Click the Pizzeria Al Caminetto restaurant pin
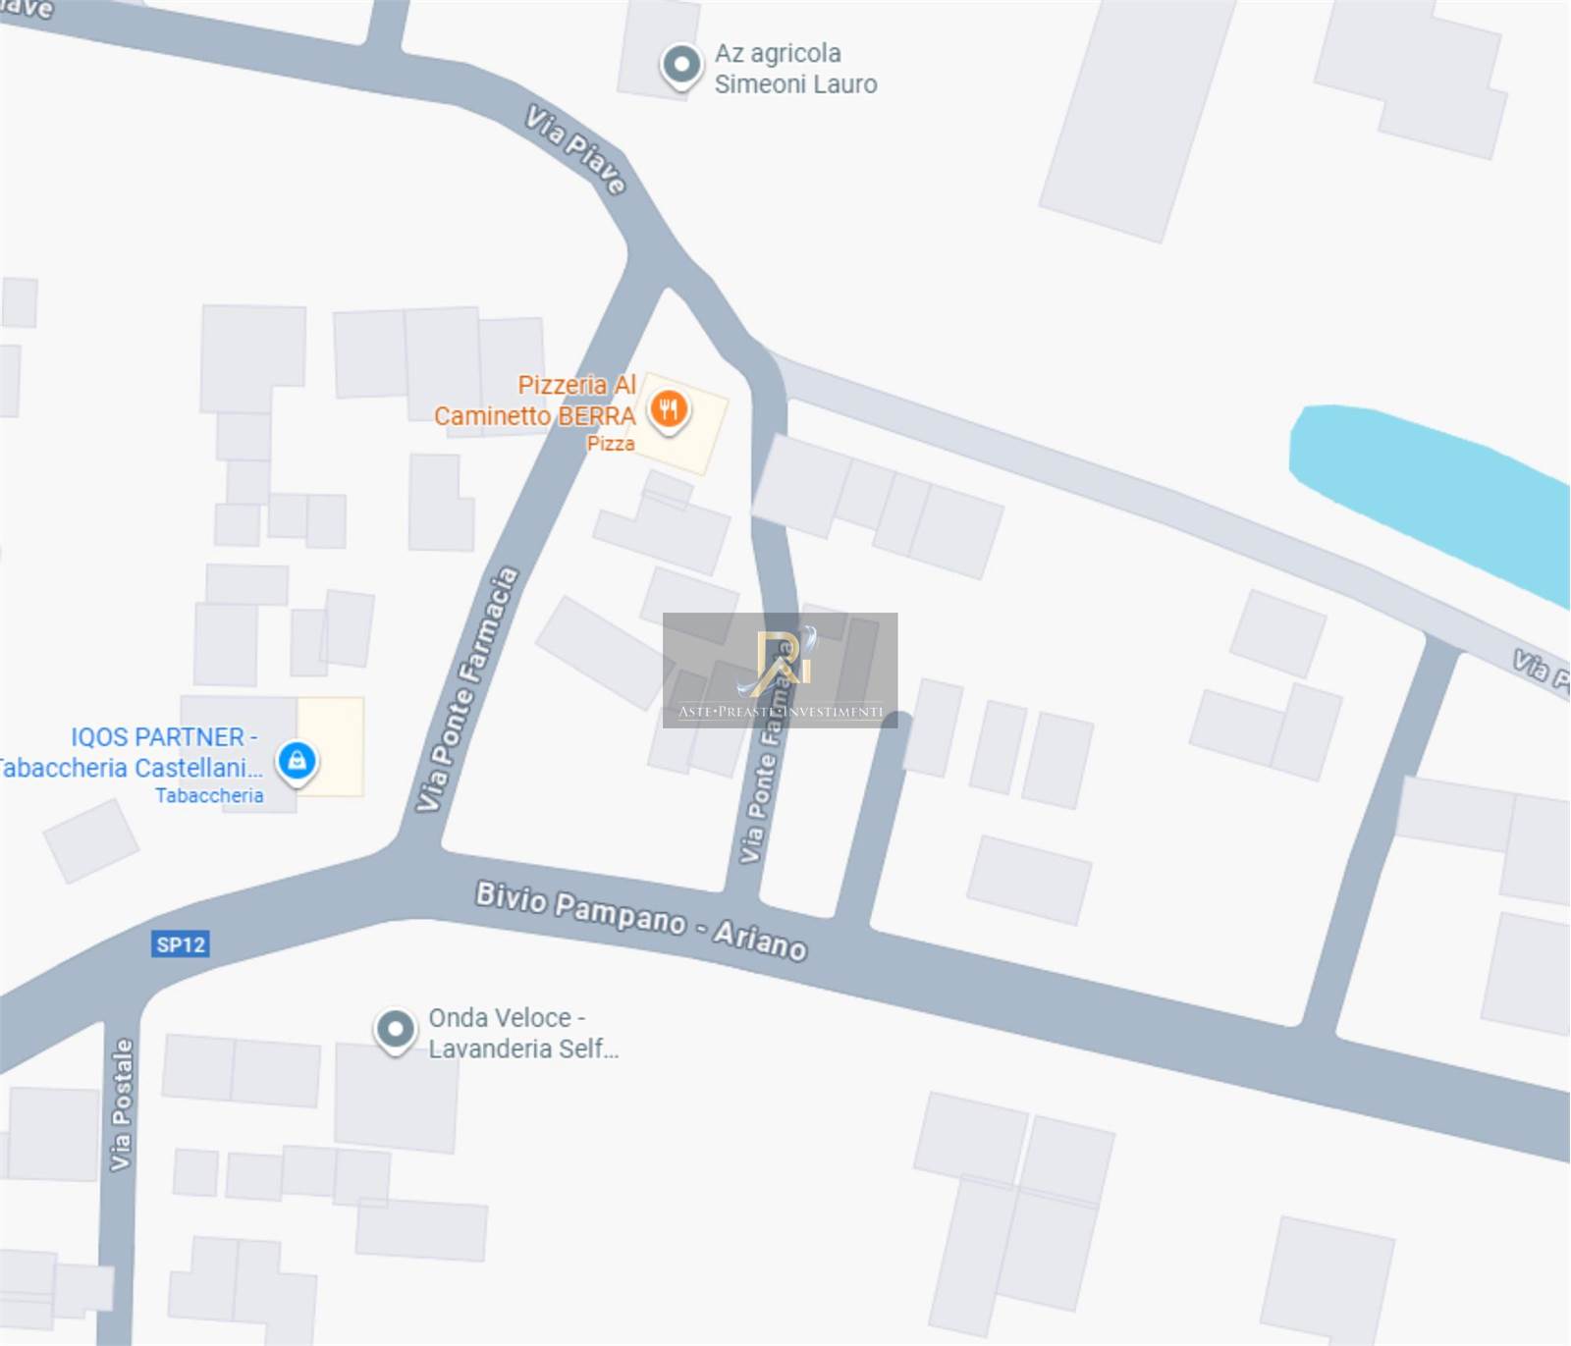 [x=669, y=411]
